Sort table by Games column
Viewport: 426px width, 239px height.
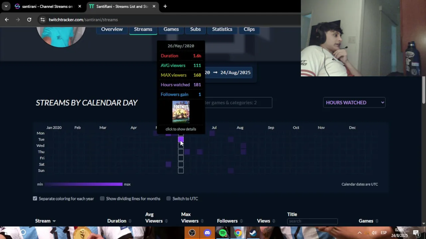coord(368,221)
